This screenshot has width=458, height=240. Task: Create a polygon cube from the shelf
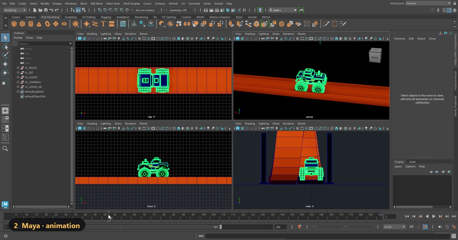coord(22,24)
